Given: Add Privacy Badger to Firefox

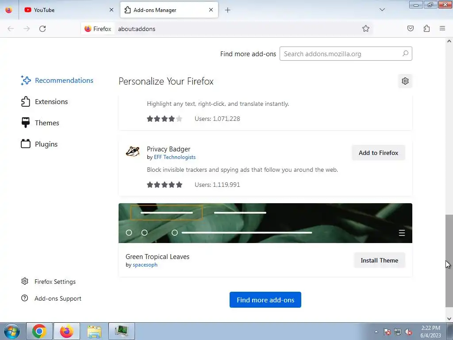Looking at the screenshot, I should 379,153.
